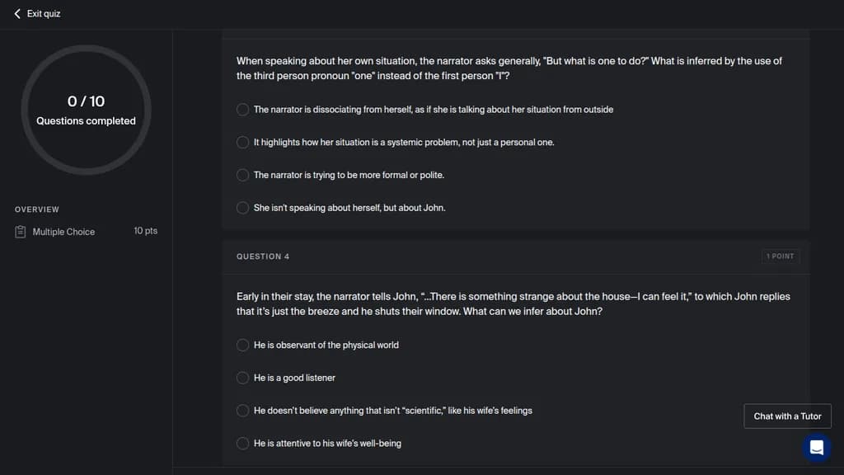Click the 10 pts label in overview
844x475 pixels.
[145, 231]
